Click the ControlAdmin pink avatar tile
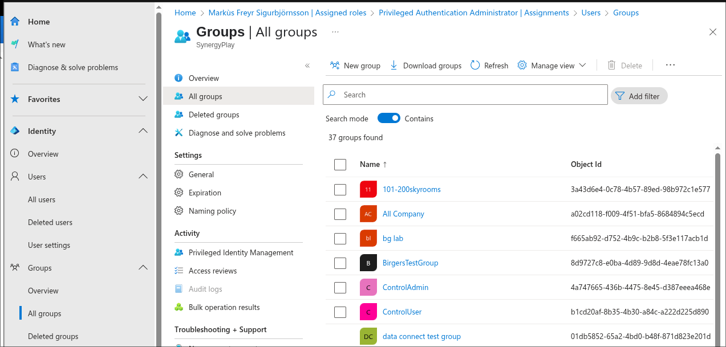 [368, 287]
